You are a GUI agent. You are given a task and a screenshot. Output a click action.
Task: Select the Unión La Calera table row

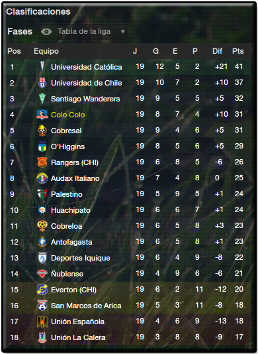(x=128, y=337)
